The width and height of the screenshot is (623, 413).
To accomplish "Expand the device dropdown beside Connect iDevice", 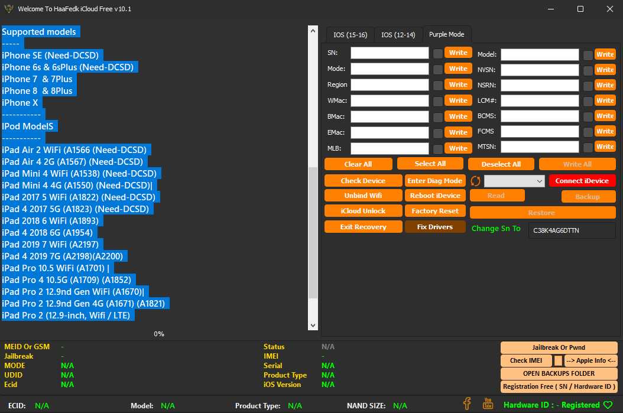I will coord(514,181).
